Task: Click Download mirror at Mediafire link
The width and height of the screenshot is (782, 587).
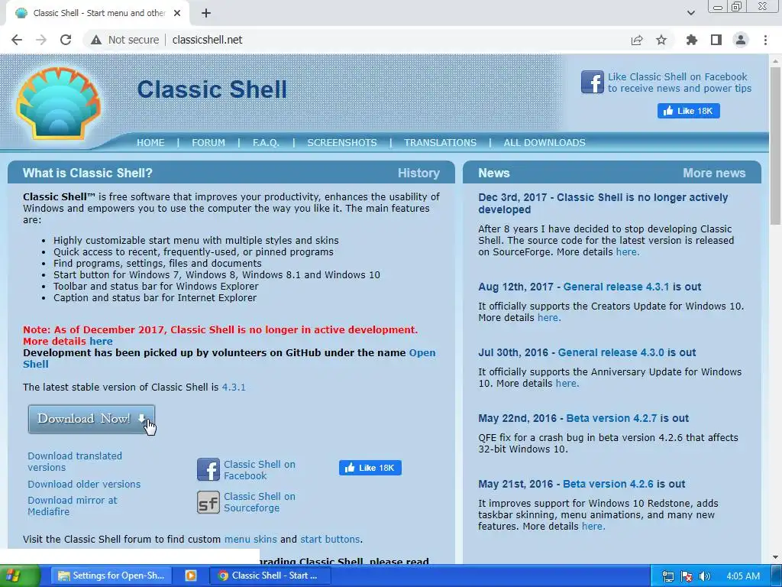Action: (73, 506)
